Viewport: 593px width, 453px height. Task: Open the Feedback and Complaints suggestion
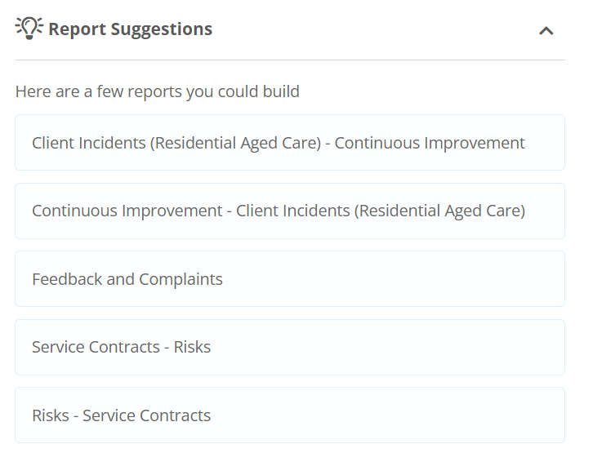[x=290, y=279]
